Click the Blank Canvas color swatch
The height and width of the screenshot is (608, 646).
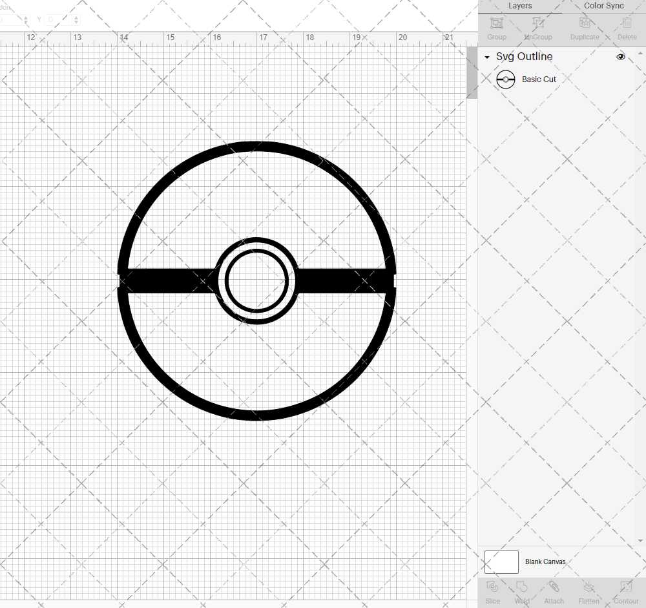click(x=501, y=561)
